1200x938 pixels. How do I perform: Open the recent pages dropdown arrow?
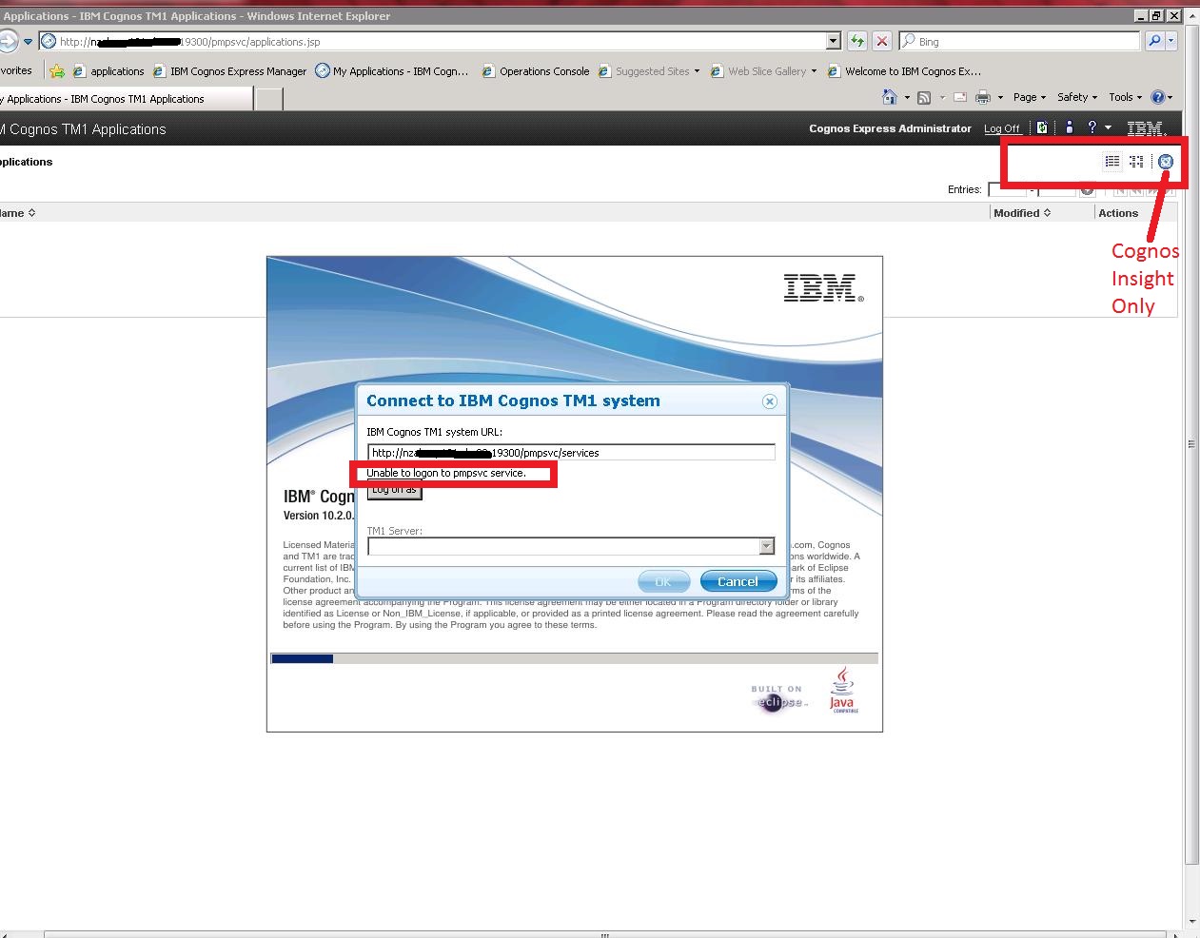tap(28, 41)
